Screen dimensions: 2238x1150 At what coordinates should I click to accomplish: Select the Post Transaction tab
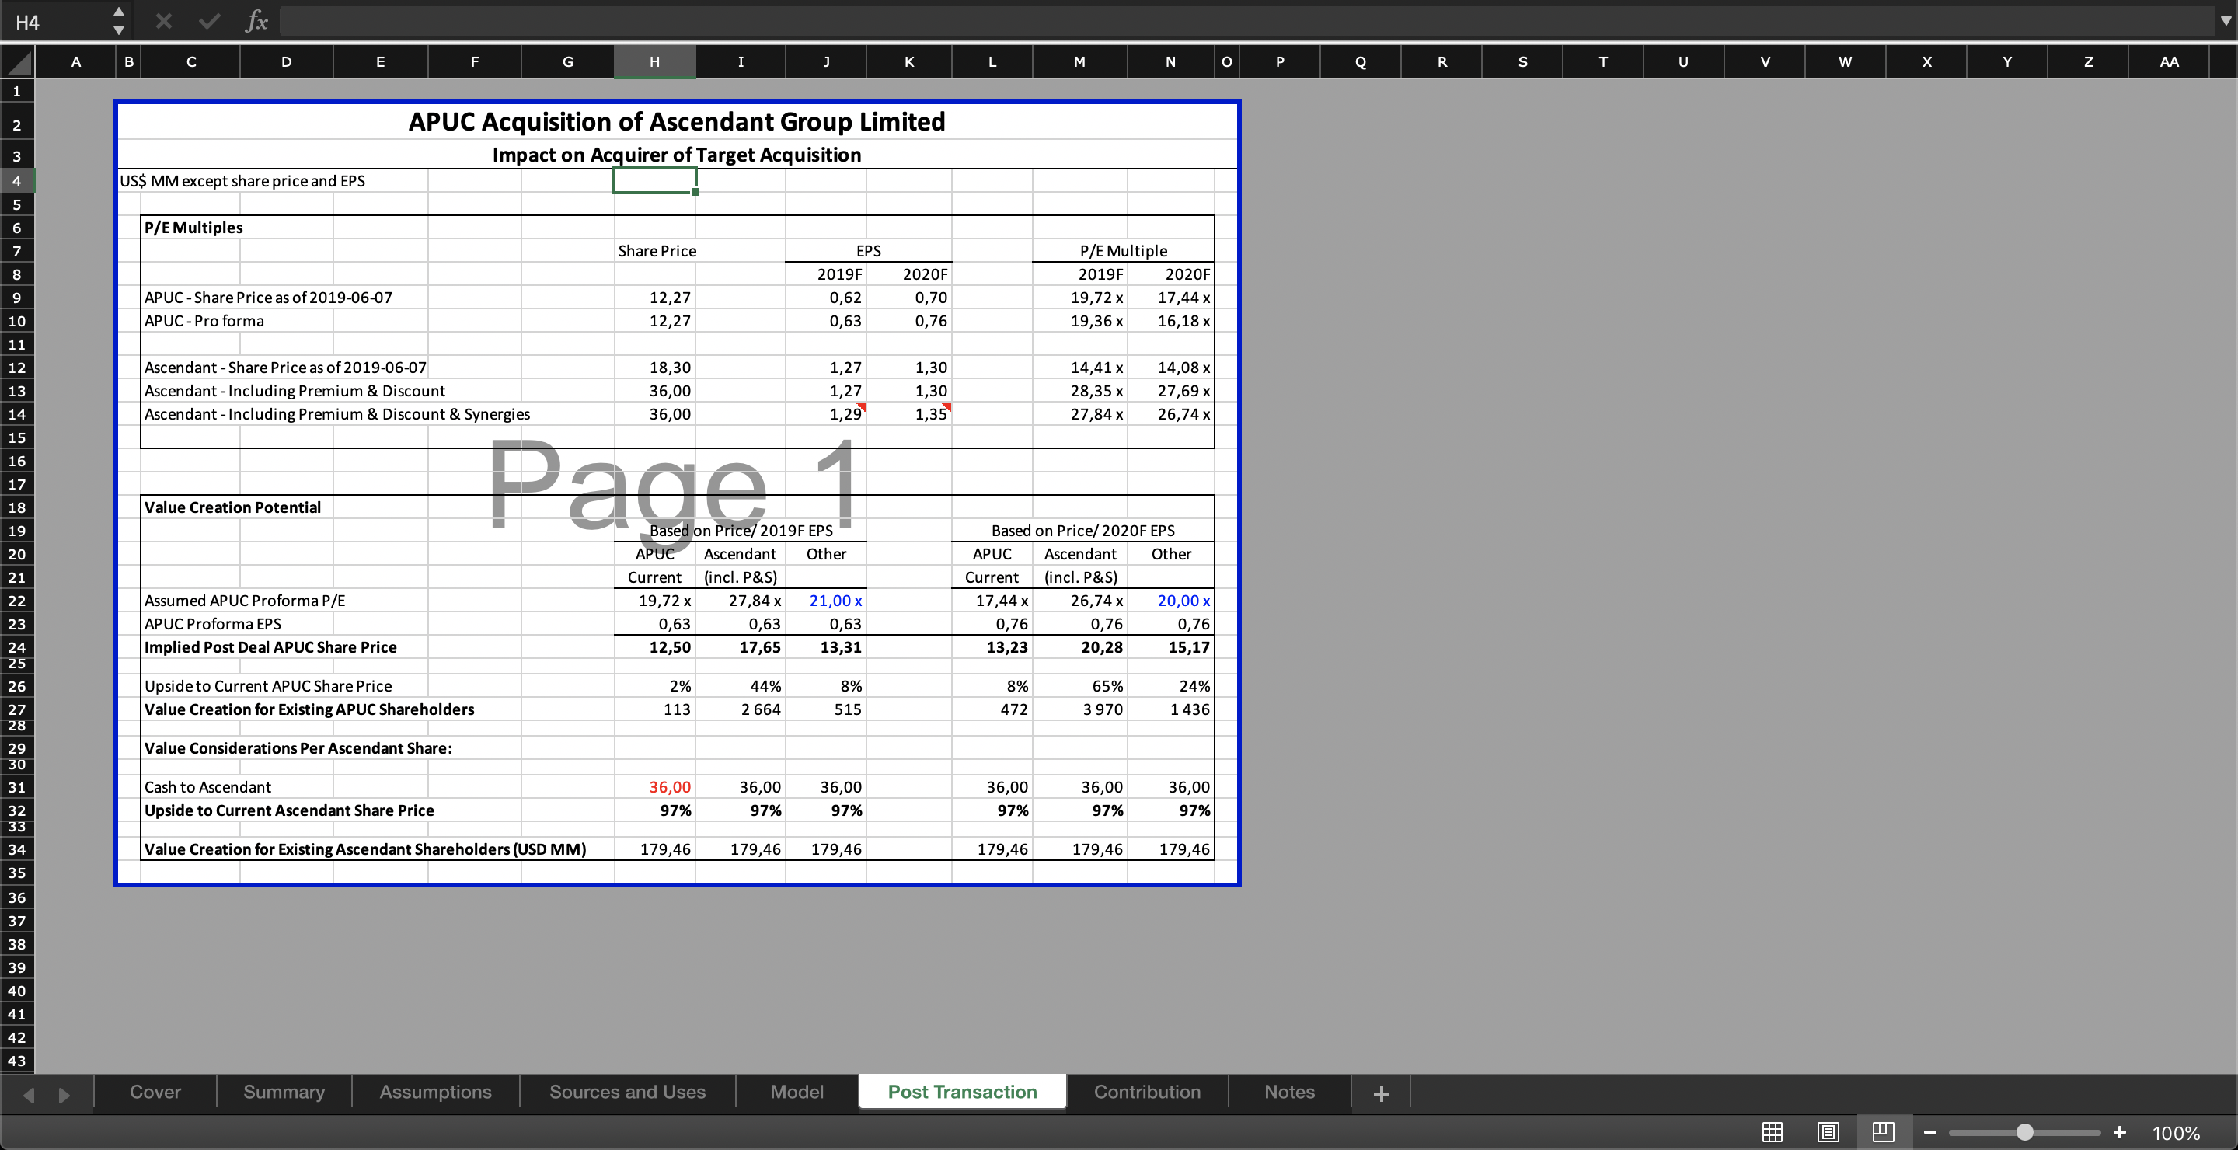coord(963,1092)
